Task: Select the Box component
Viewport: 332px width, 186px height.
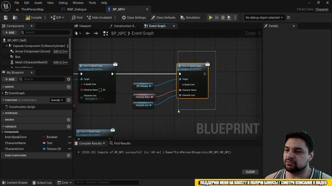Action: [18, 57]
